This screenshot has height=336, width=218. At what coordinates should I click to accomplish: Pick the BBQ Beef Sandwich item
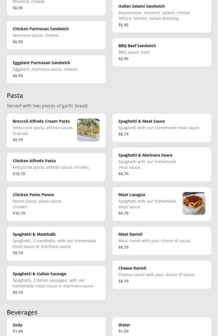161,52
